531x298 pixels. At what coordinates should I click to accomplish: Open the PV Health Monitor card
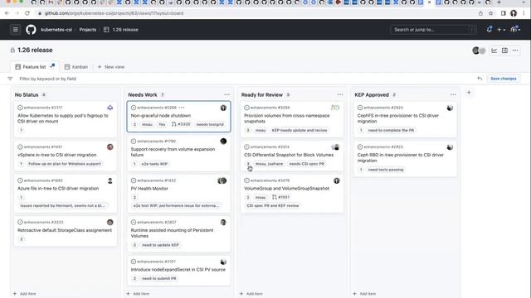[149, 189]
